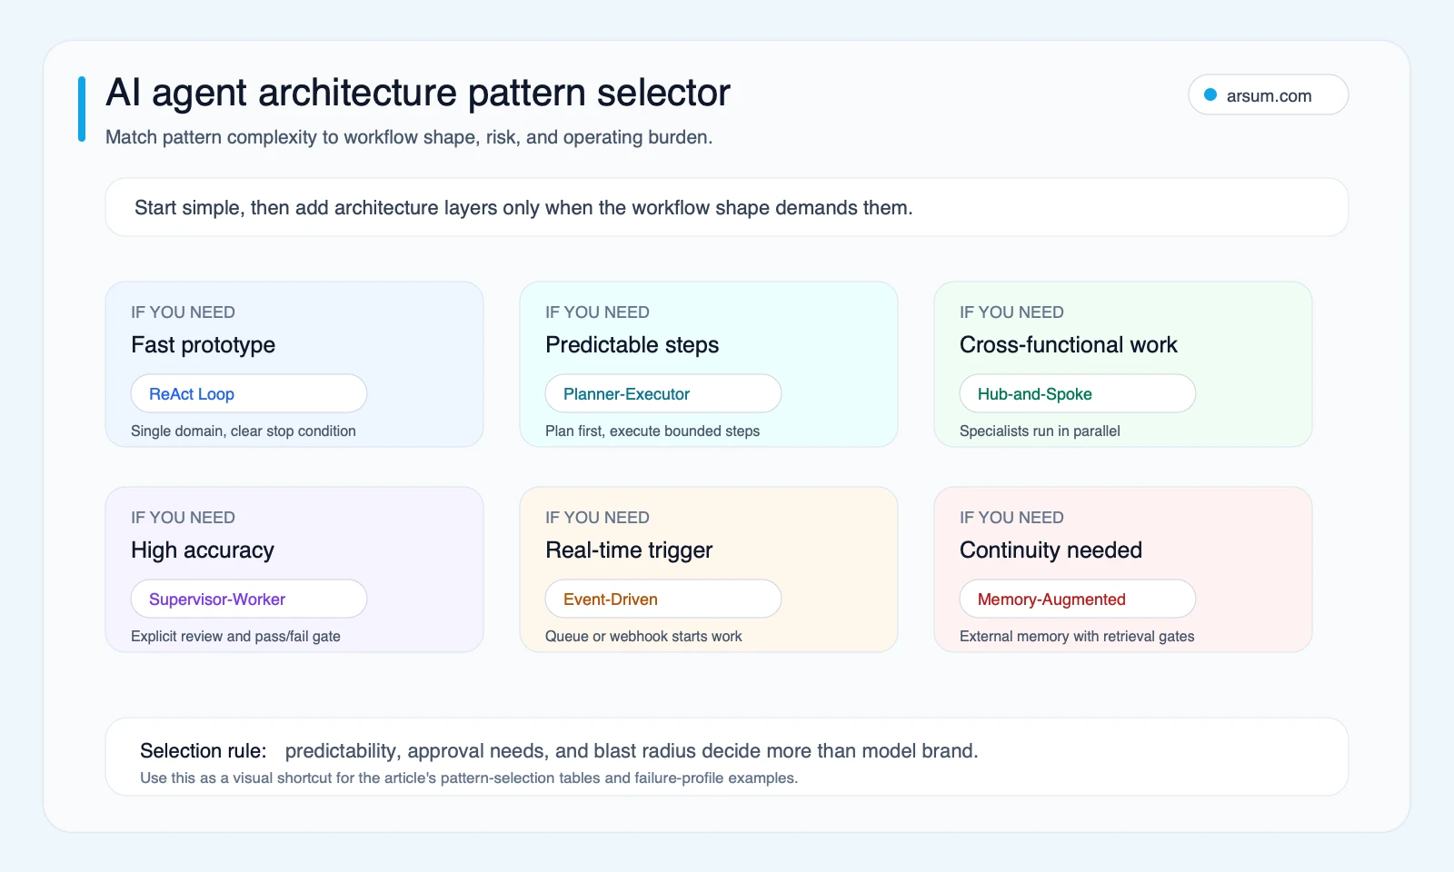Click the 'Predictable steps' heading
The width and height of the screenshot is (1454, 872).
tap(632, 345)
